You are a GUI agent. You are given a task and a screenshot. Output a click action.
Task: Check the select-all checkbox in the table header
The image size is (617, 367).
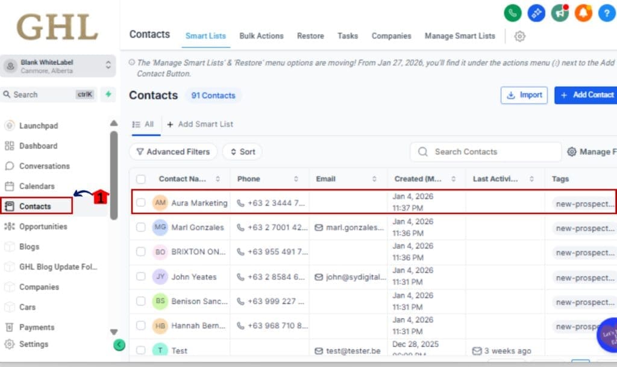pyautogui.click(x=140, y=179)
